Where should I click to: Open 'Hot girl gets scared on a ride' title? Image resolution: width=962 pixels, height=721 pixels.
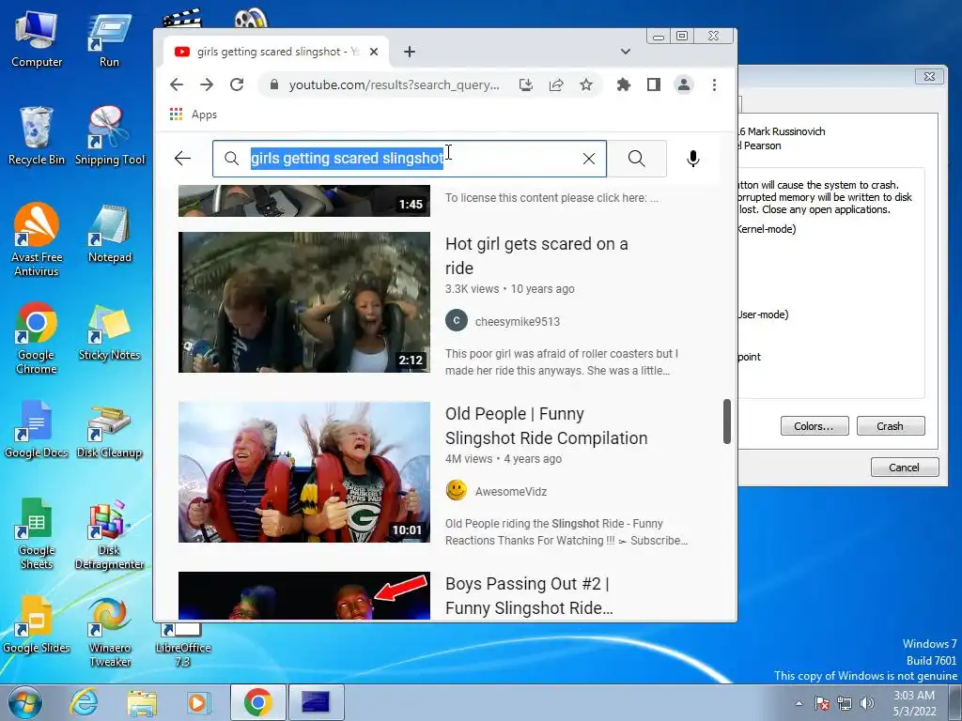click(536, 255)
